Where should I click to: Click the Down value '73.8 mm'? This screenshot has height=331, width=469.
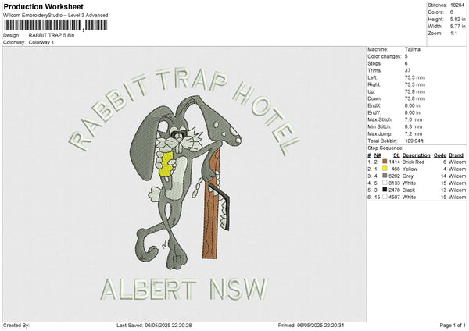(x=415, y=98)
